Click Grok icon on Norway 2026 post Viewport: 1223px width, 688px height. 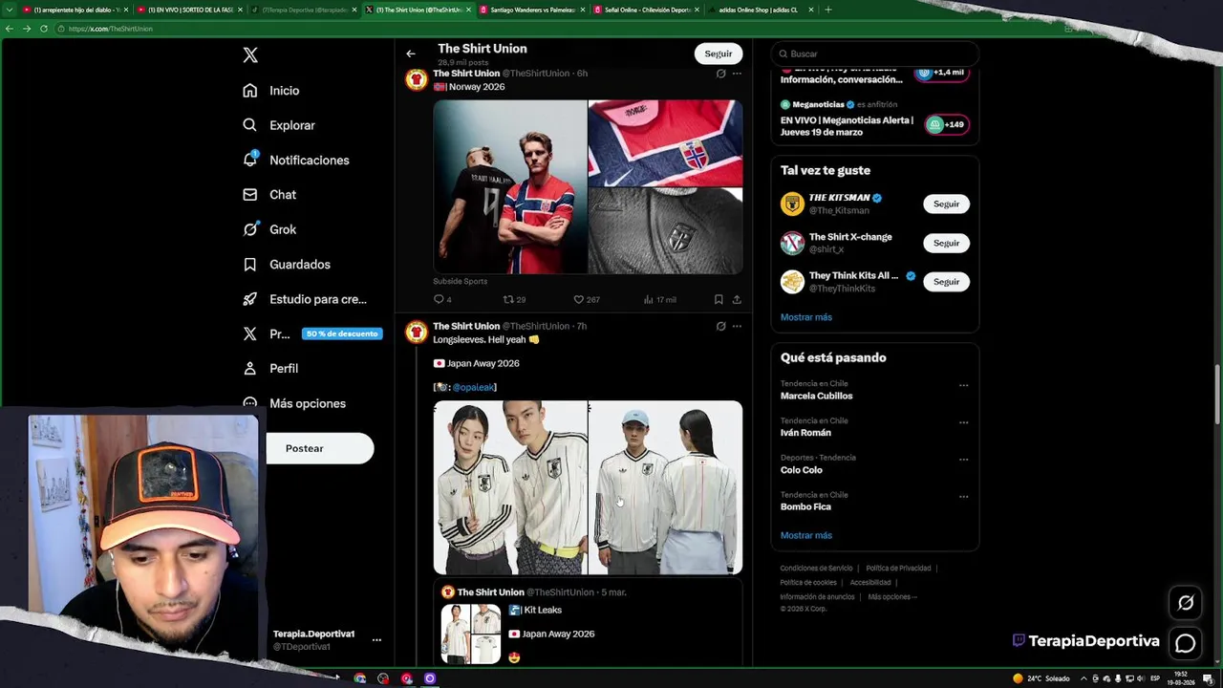pos(720,73)
